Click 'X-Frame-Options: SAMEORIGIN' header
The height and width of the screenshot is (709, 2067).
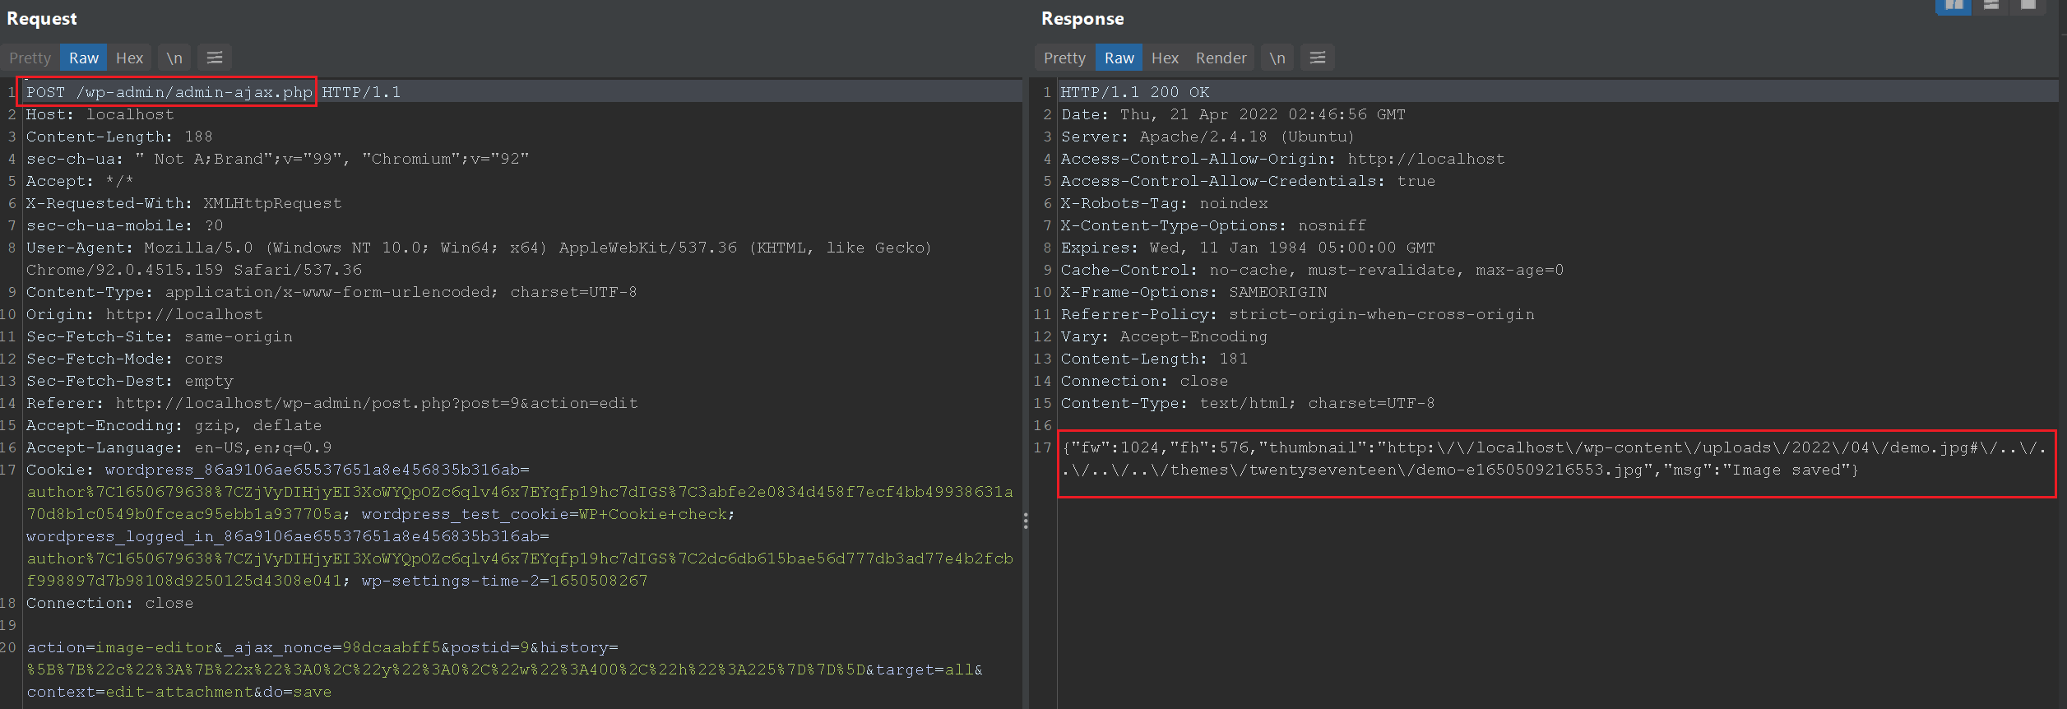1193,292
